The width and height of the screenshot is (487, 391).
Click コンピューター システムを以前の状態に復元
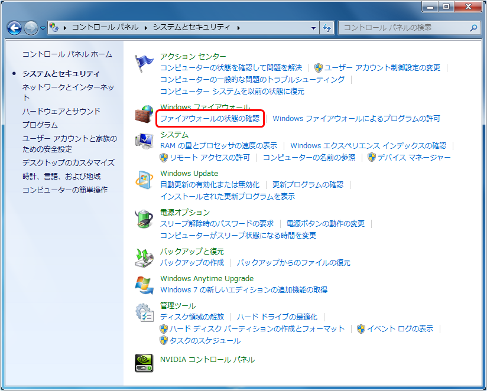click(232, 91)
